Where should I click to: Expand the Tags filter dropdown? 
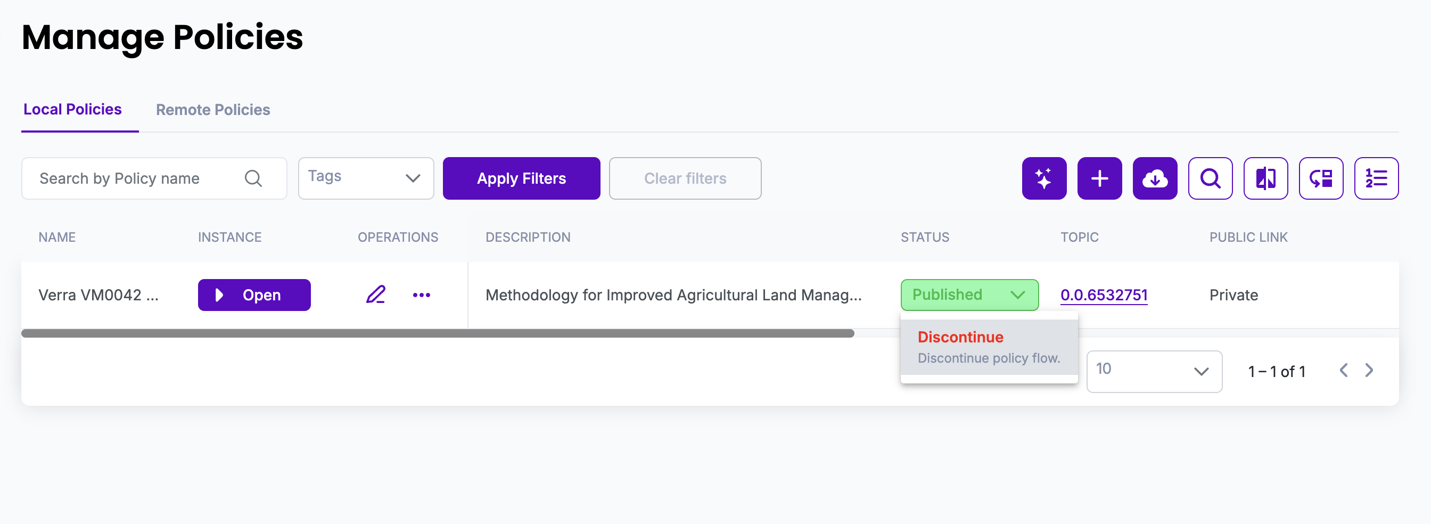[x=366, y=178]
